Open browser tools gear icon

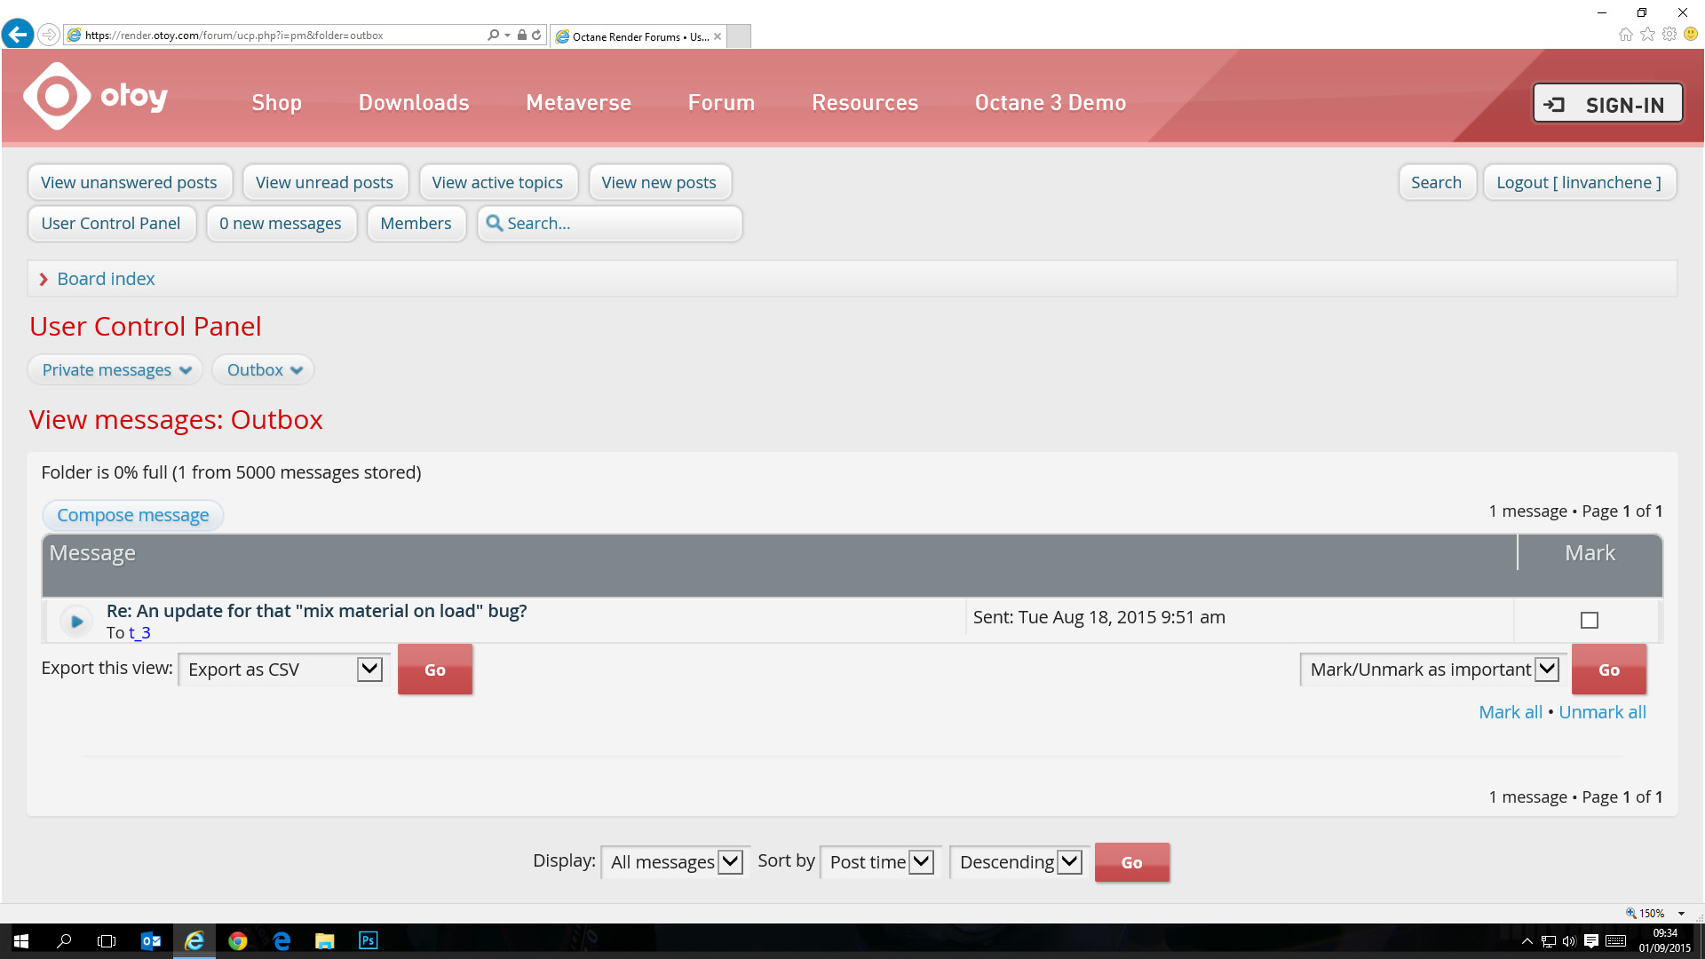point(1669,35)
